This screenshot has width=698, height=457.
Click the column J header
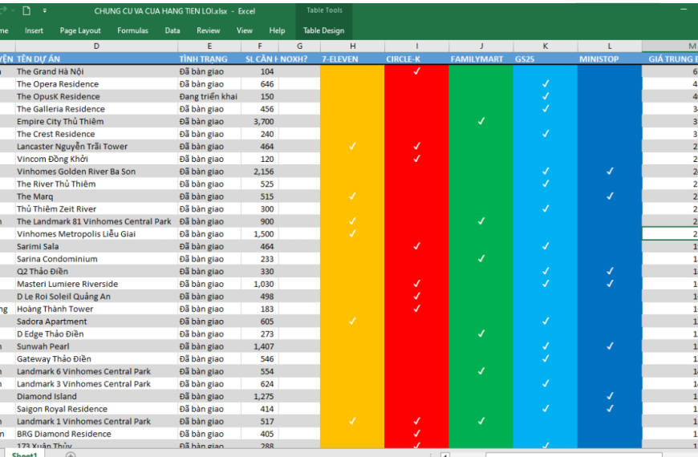coord(481,46)
